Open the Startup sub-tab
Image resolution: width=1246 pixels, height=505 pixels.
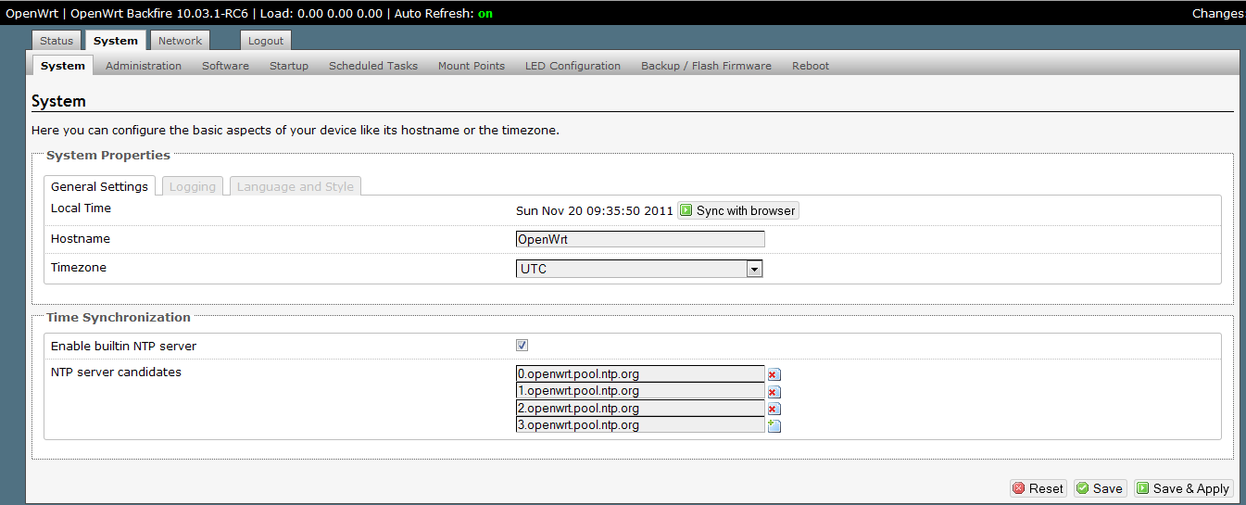(x=289, y=66)
